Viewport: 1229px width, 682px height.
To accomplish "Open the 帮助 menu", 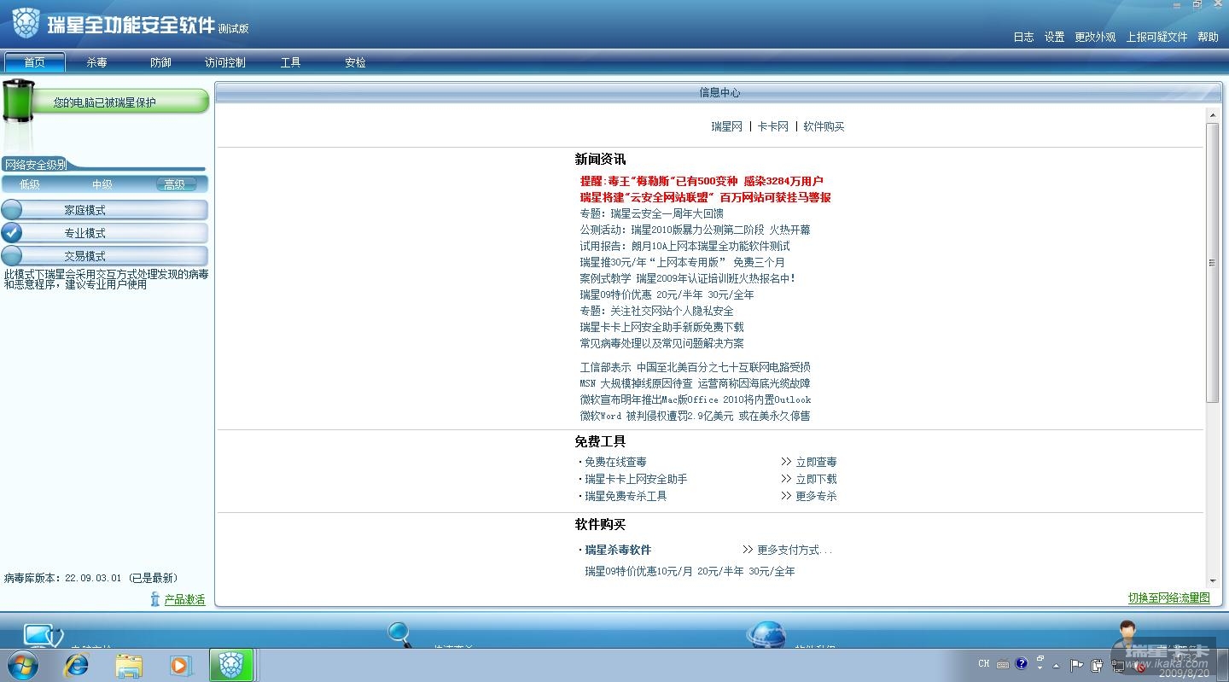I will click(1208, 38).
